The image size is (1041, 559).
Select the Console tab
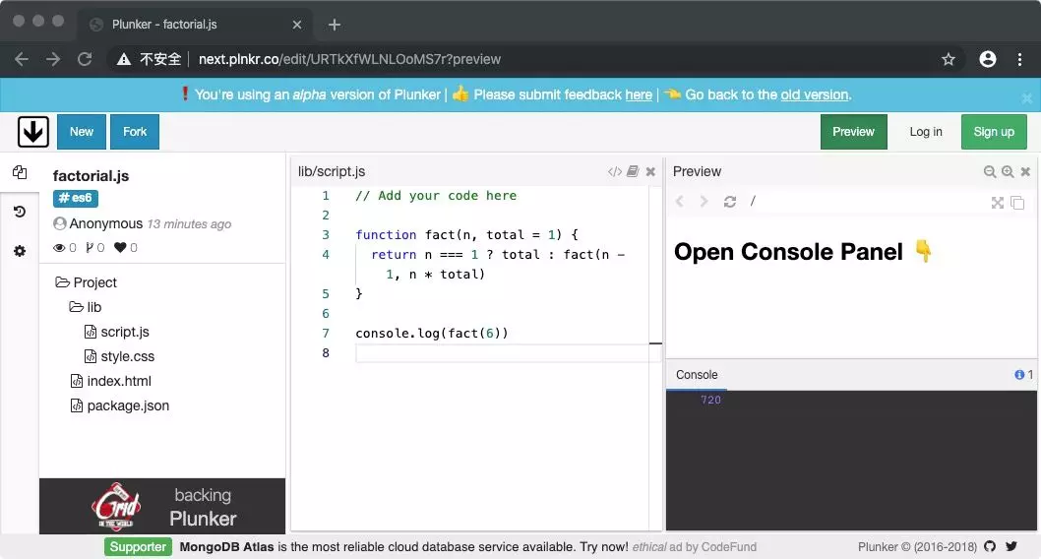(x=697, y=374)
